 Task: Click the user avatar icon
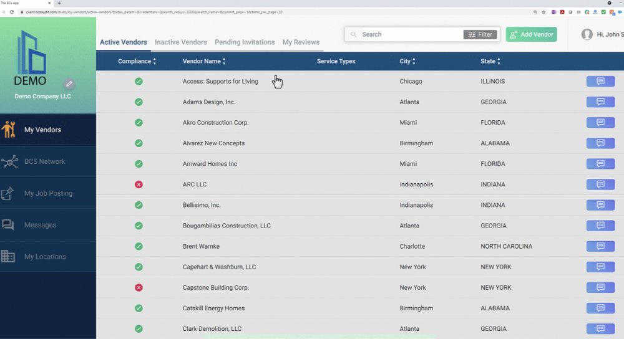(x=587, y=34)
